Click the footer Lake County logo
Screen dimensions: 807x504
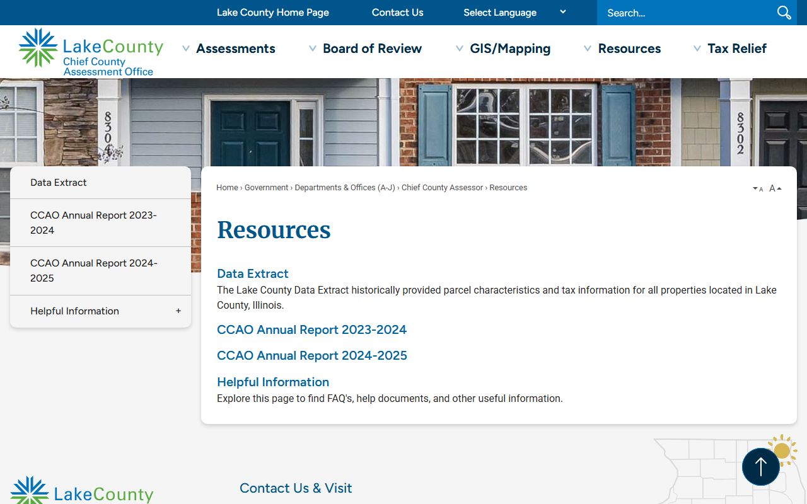pyautogui.click(x=82, y=491)
